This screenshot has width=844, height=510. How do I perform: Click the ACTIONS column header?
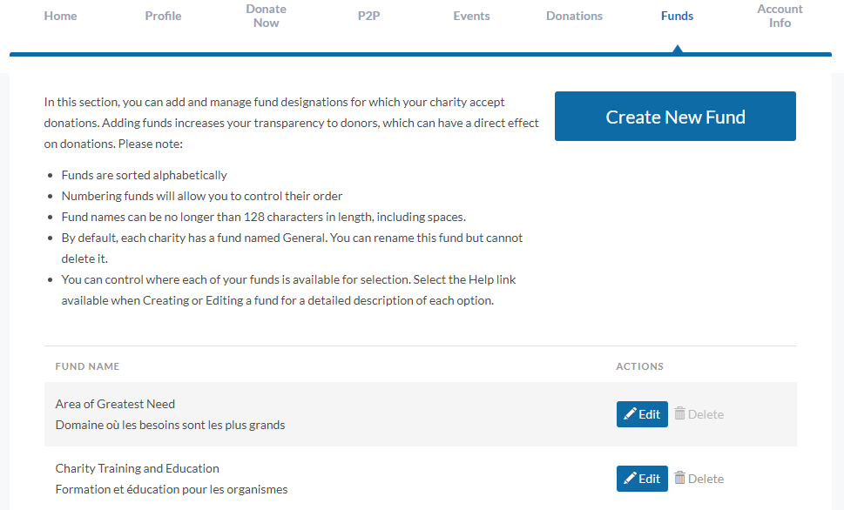639,366
